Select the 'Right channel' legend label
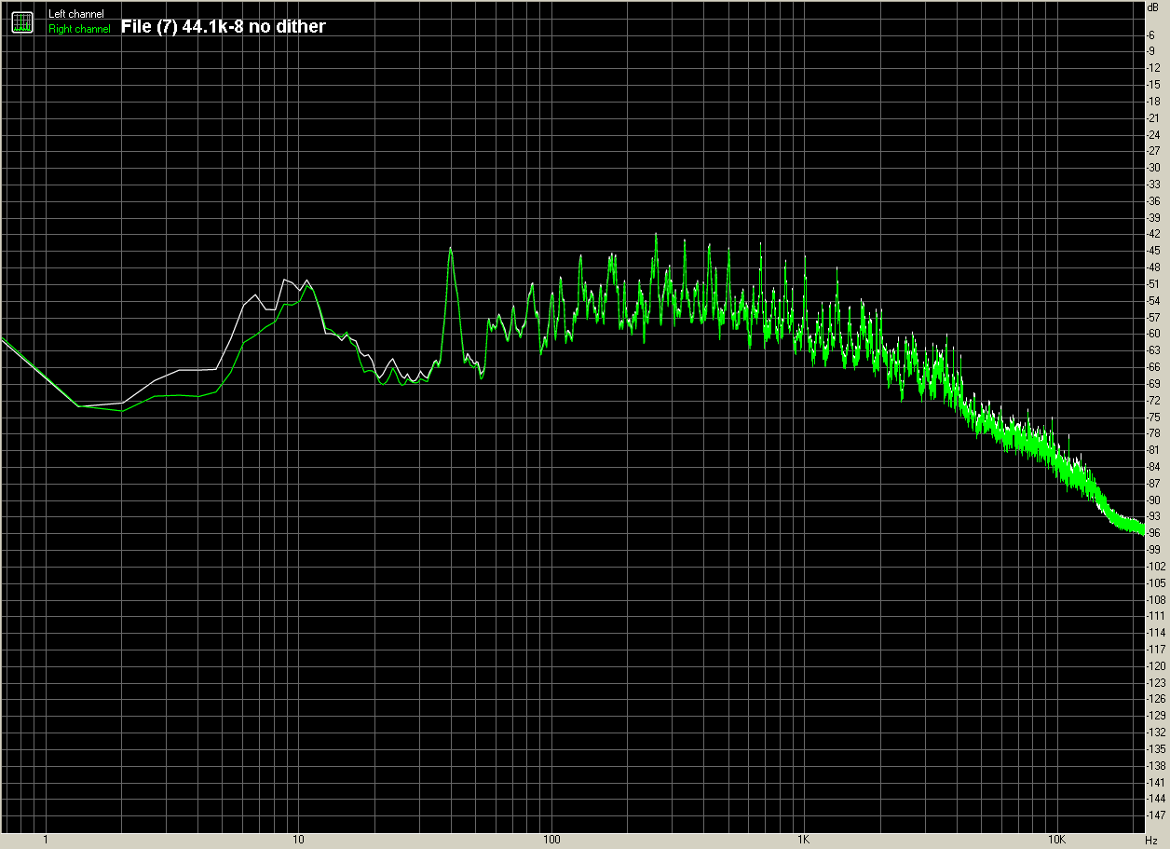The image size is (1170, 849). click(x=79, y=29)
